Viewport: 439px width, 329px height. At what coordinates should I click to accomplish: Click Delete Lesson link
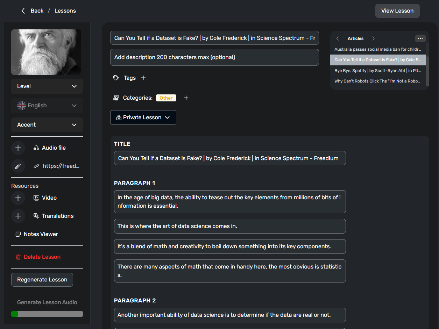point(42,257)
